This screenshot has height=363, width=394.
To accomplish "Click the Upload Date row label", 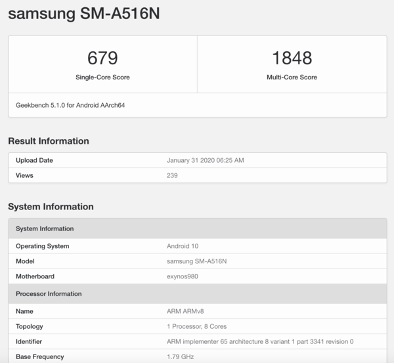I will (x=34, y=160).
